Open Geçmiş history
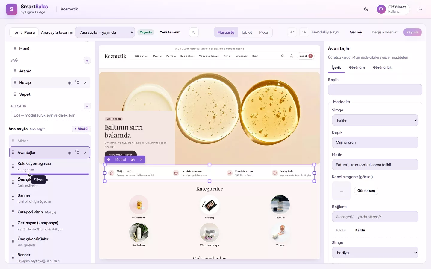Screen dimensions: 431x269 [356, 32]
